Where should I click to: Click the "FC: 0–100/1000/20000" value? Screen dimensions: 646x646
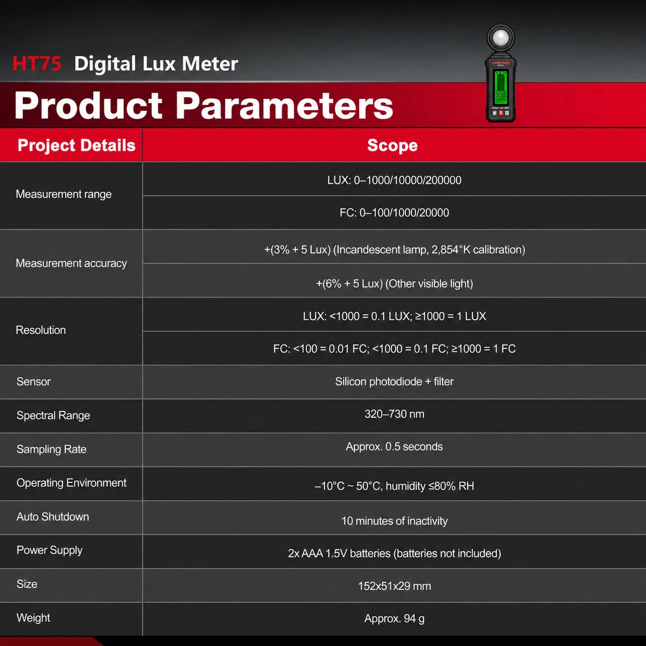tap(395, 213)
